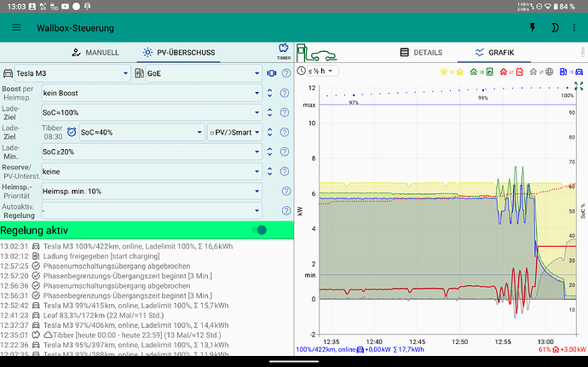This screenshot has width=588, height=367.
Task: Tap the night mode moon icon
Action: pyautogui.click(x=555, y=28)
